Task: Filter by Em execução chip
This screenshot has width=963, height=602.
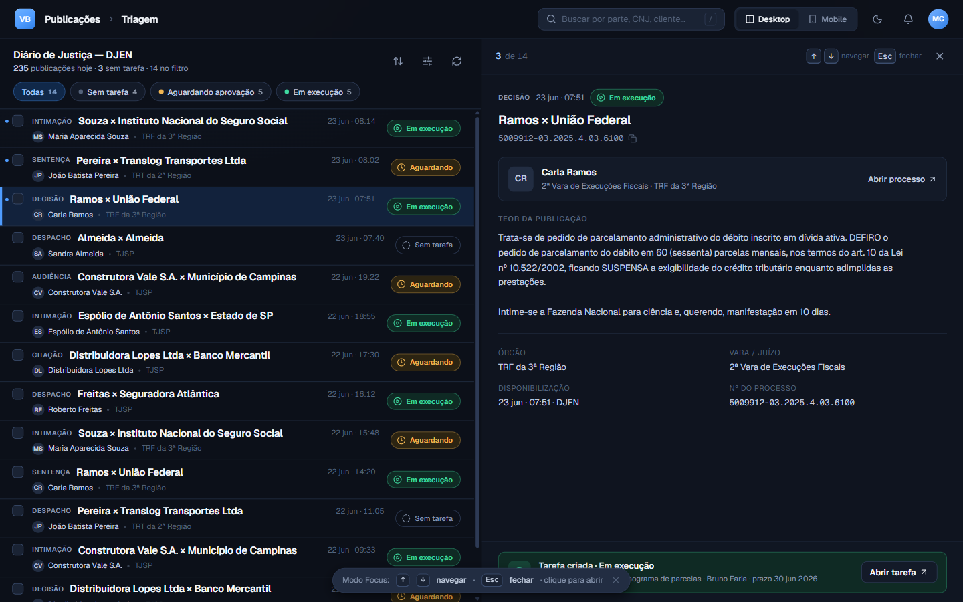Action: 318,92
